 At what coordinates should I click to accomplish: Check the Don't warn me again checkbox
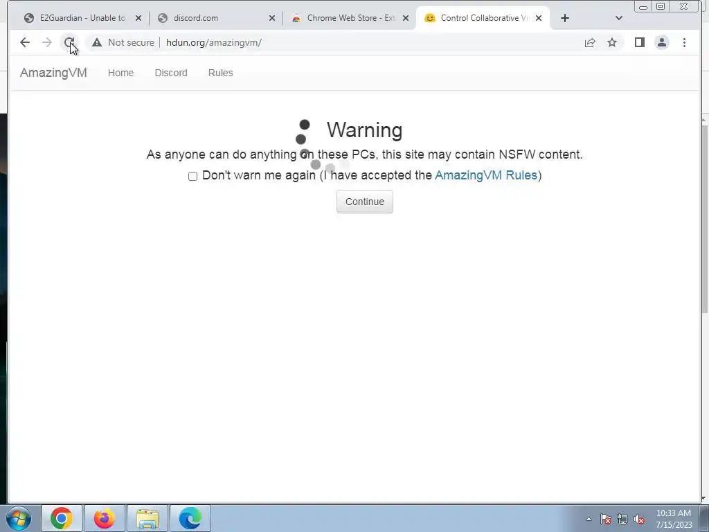click(192, 176)
